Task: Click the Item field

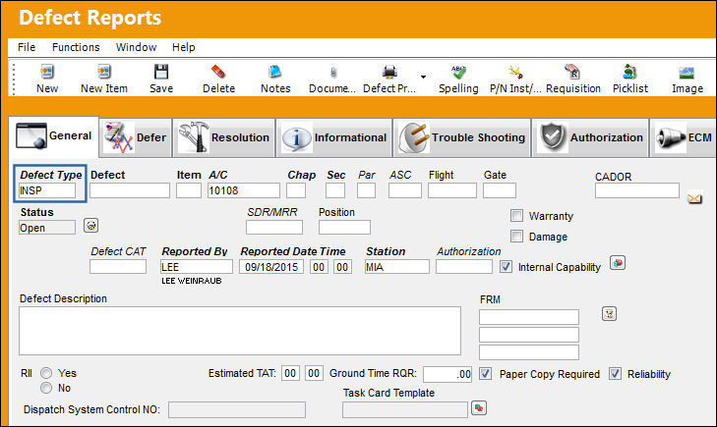Action: click(189, 190)
